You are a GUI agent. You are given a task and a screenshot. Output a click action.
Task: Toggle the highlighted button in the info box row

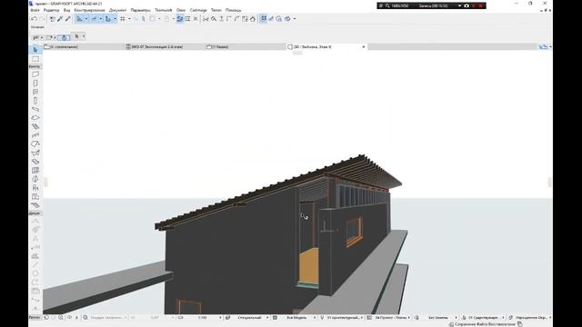point(64,37)
